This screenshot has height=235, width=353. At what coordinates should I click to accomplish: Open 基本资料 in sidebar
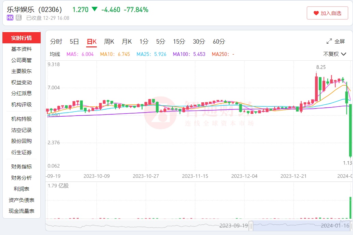22,49
